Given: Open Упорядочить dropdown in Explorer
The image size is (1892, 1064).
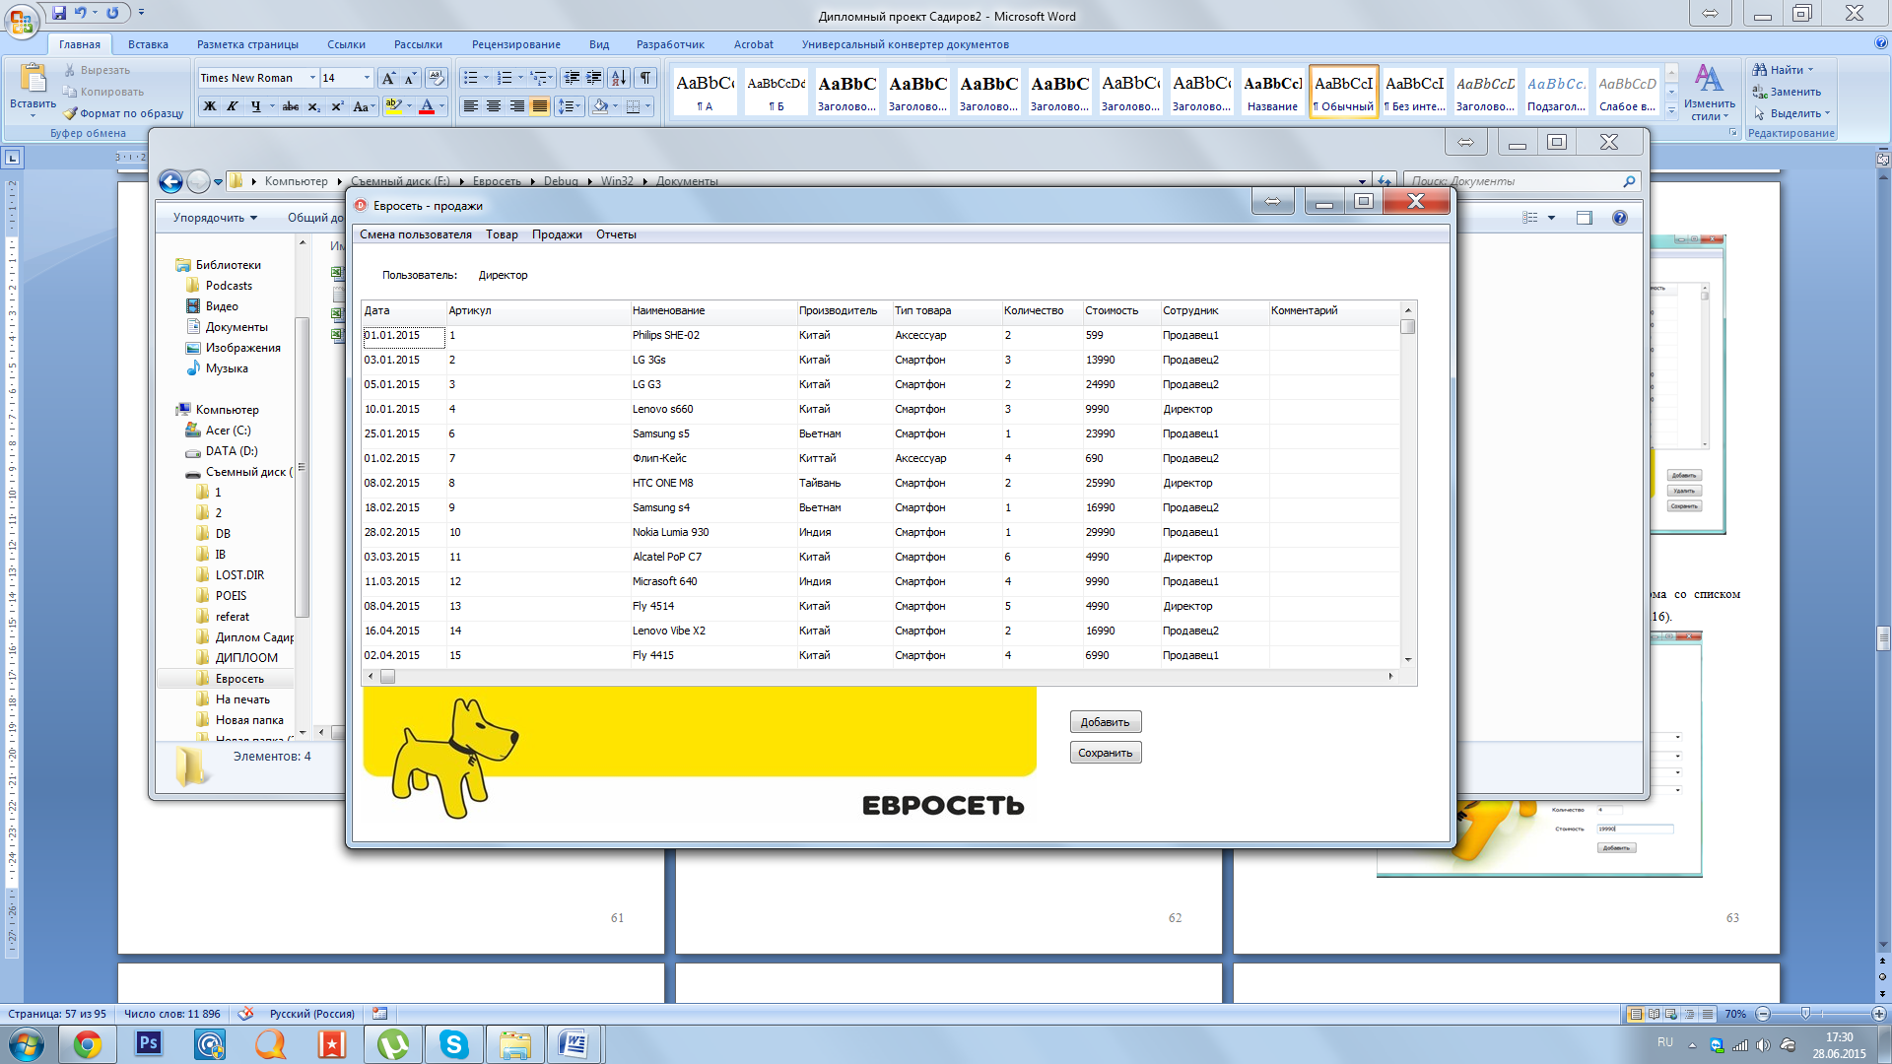Looking at the screenshot, I should tap(215, 218).
